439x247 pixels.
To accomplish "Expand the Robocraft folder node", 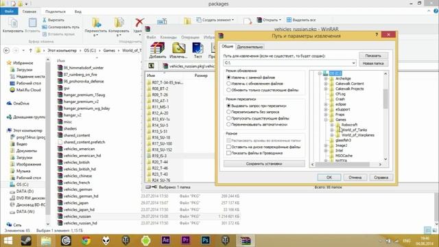I will tap(332, 125).
